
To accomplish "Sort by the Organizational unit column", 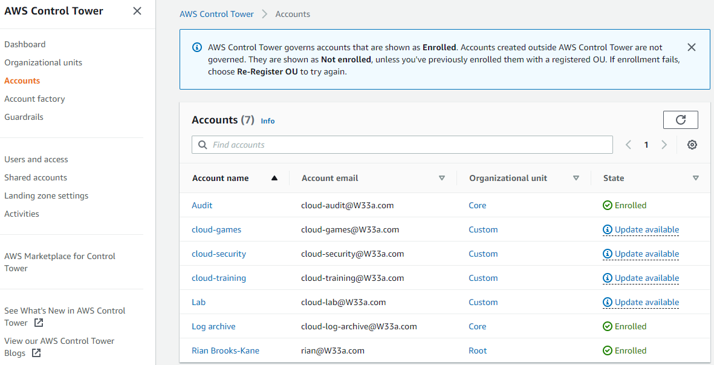I will [x=576, y=178].
